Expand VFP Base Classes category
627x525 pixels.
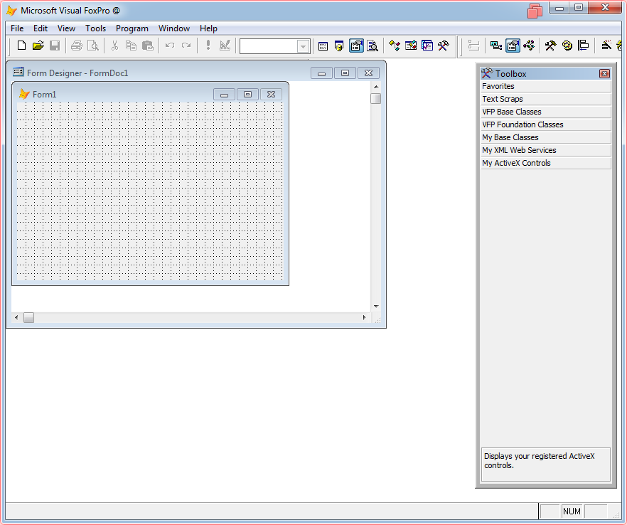(x=546, y=112)
